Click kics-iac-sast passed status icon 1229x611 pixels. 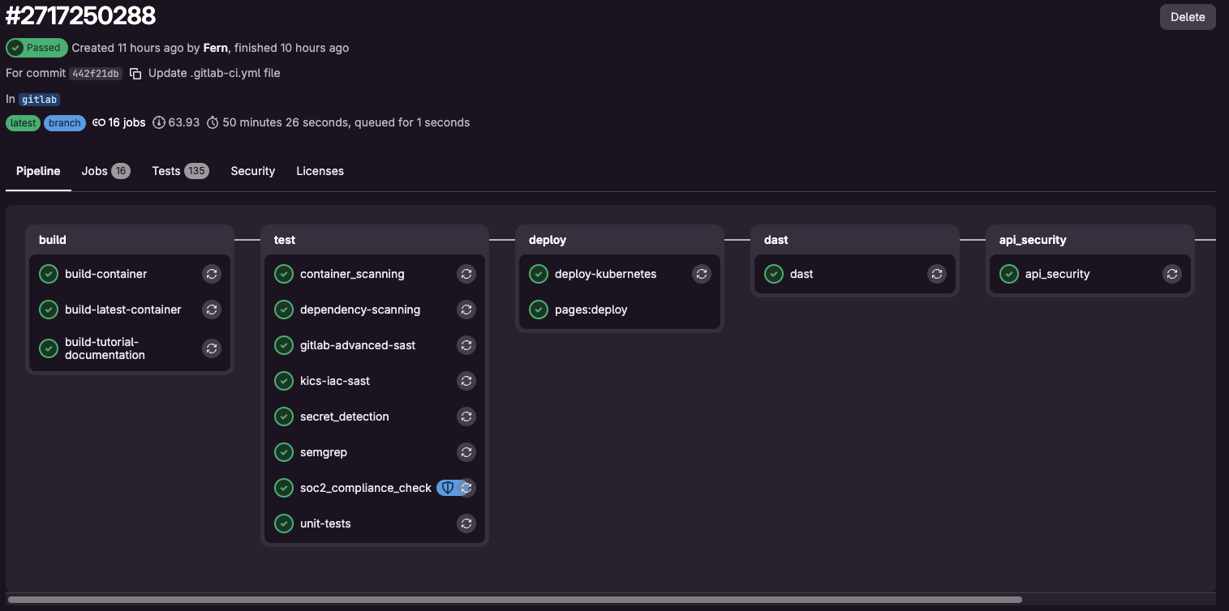coord(284,381)
